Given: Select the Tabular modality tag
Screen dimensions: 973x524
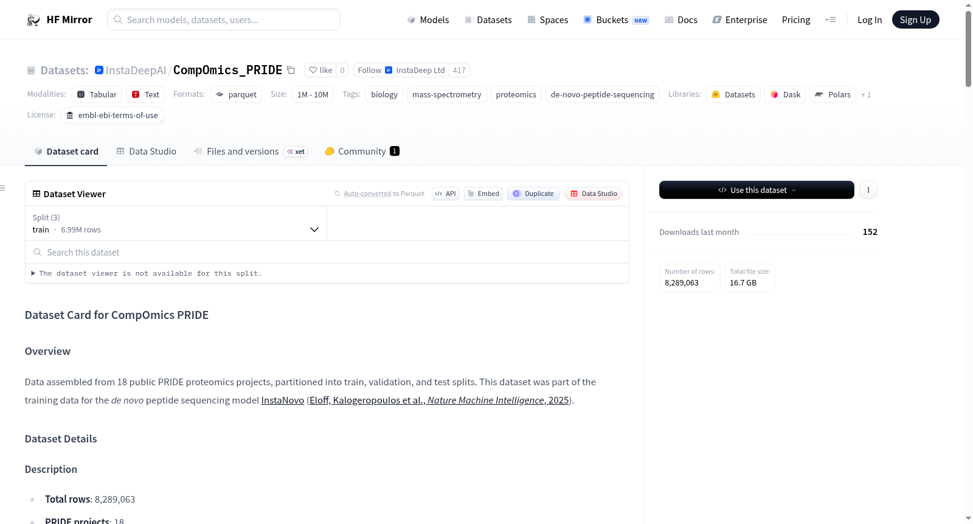Looking at the screenshot, I should click(97, 94).
